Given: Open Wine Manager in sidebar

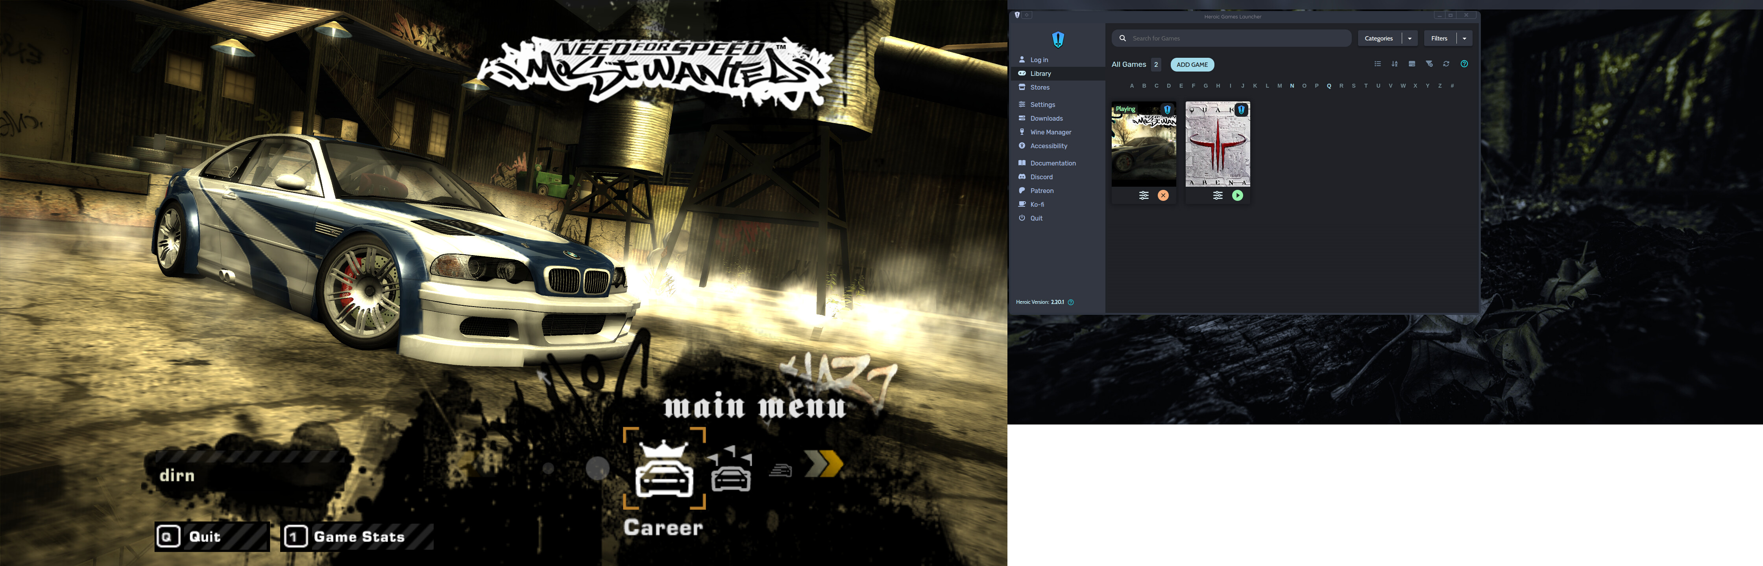Looking at the screenshot, I should (1051, 132).
